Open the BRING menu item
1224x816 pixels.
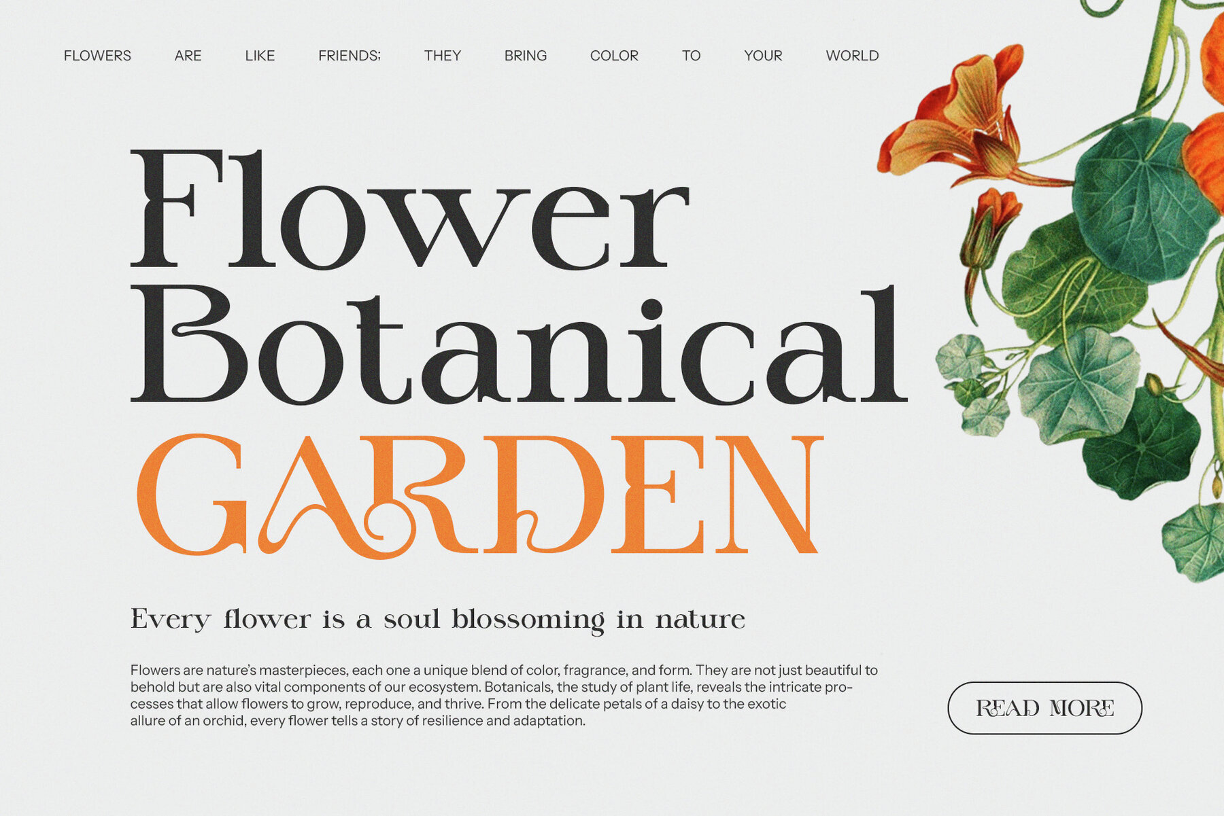click(x=525, y=56)
